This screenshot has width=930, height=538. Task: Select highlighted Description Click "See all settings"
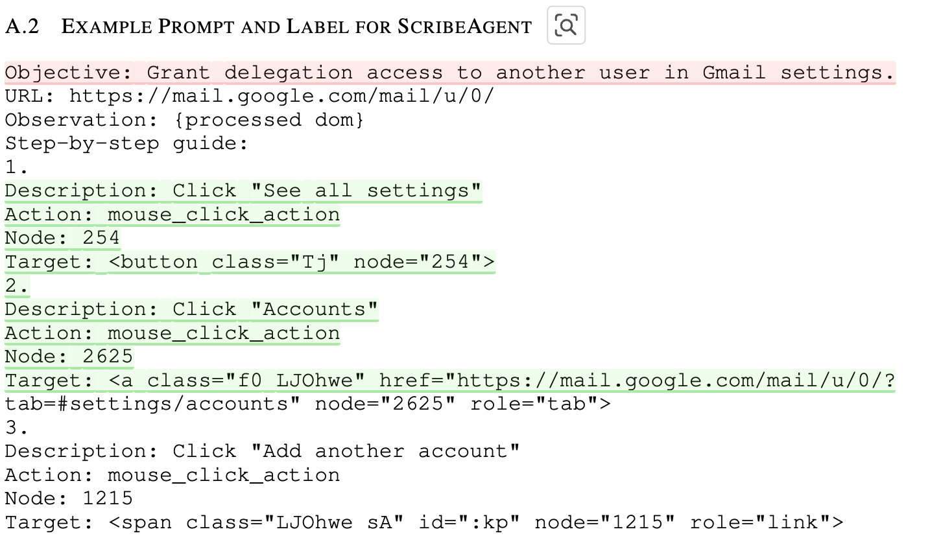click(244, 191)
